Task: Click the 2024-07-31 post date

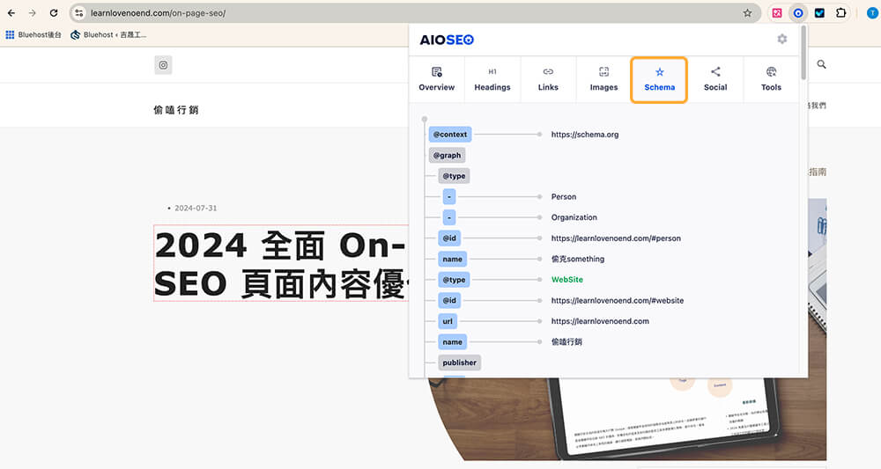Action: point(196,209)
